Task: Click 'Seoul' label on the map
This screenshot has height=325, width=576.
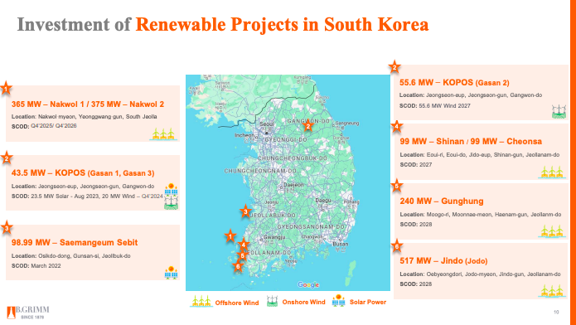Action: pyautogui.click(x=266, y=124)
